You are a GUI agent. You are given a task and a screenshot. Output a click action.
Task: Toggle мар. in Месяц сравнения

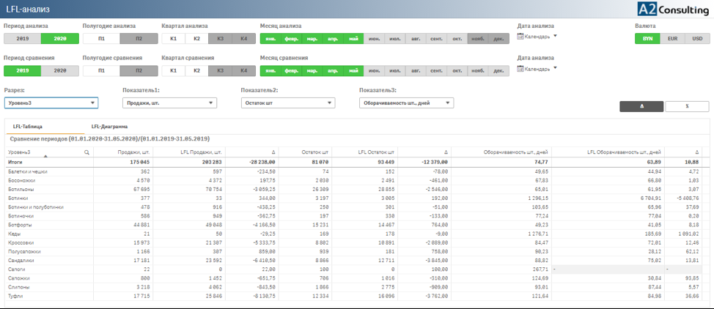[x=312, y=71]
